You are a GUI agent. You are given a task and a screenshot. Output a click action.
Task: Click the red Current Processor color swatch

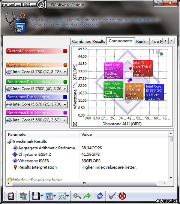(x=65, y=51)
